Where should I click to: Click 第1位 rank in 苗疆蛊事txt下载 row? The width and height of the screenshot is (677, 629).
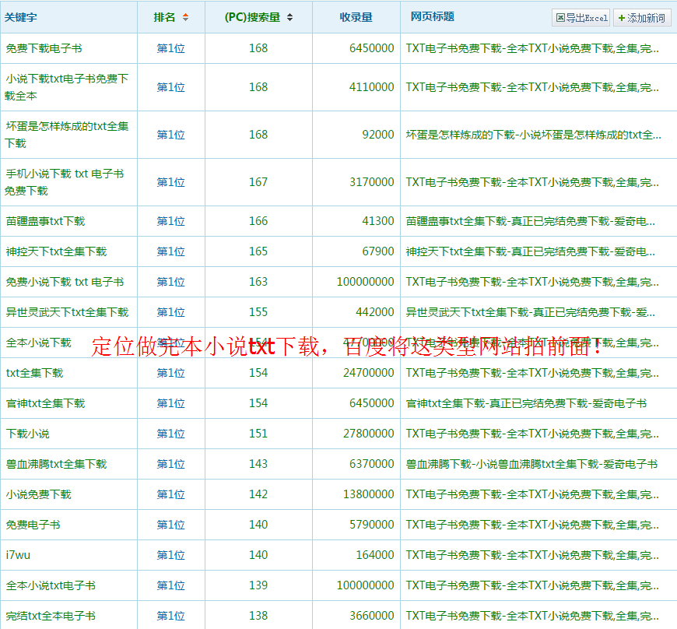tap(171, 221)
